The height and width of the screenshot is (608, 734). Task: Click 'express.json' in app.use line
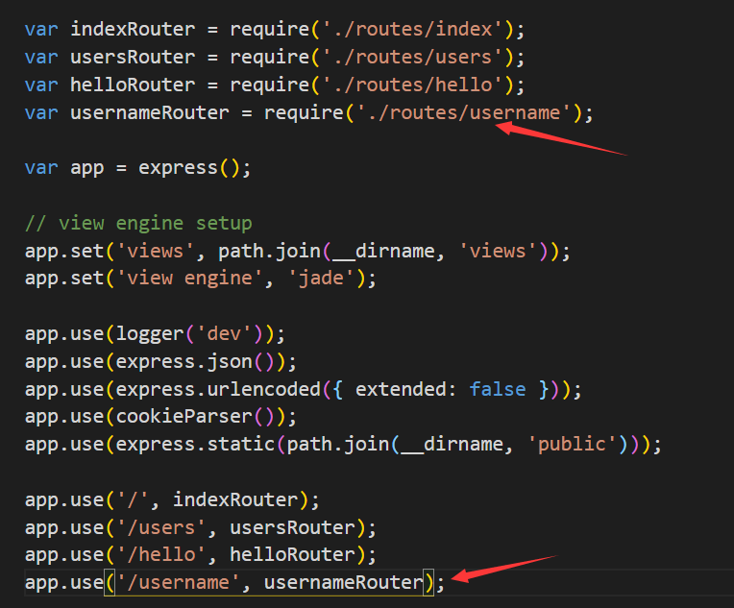tap(183, 362)
